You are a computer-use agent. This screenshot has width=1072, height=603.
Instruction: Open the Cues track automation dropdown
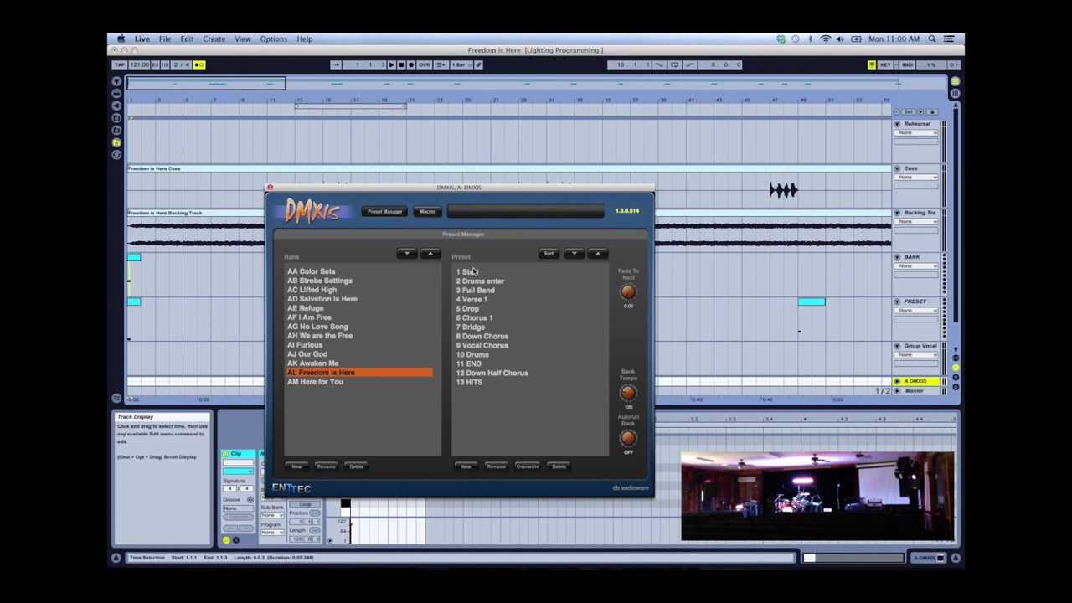(x=915, y=178)
